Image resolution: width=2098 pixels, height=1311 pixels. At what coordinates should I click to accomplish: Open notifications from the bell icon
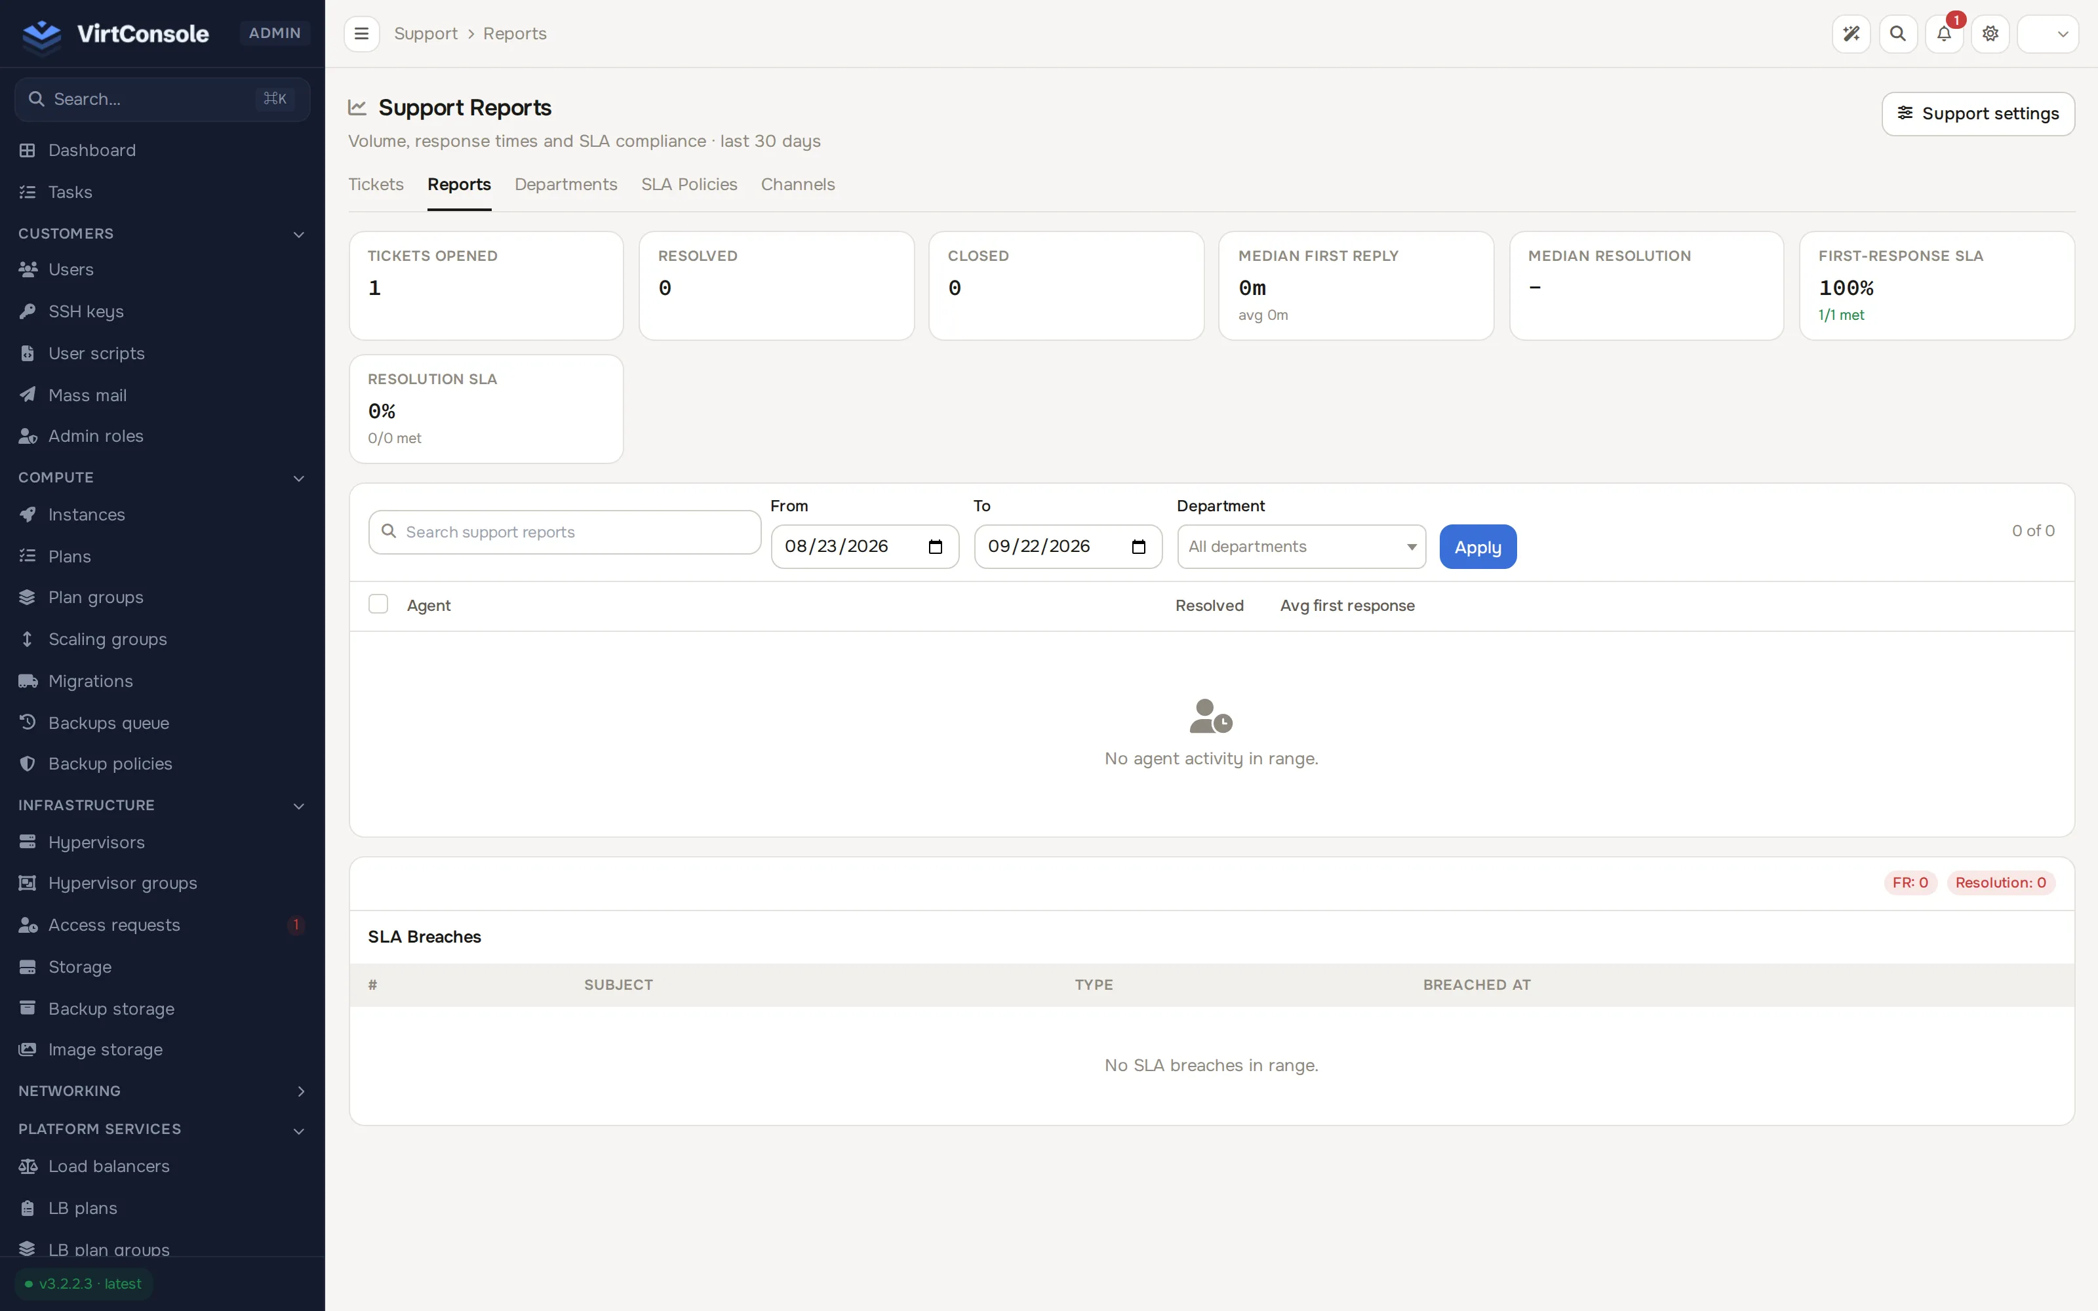pos(1944,34)
